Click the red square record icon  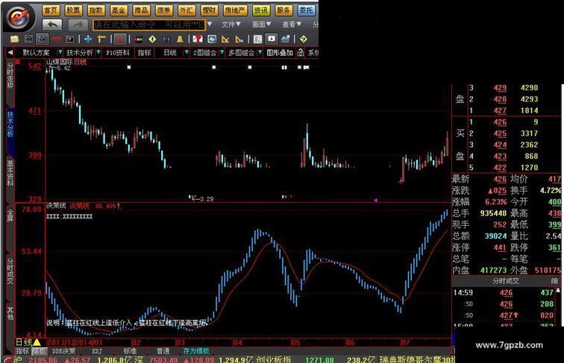pyautogui.click(x=121, y=39)
